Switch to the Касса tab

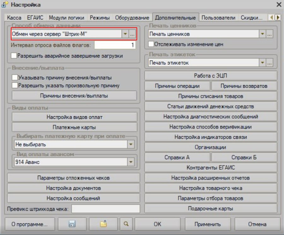pos(14,18)
